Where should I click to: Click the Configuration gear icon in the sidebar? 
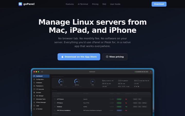tap(34, 79)
